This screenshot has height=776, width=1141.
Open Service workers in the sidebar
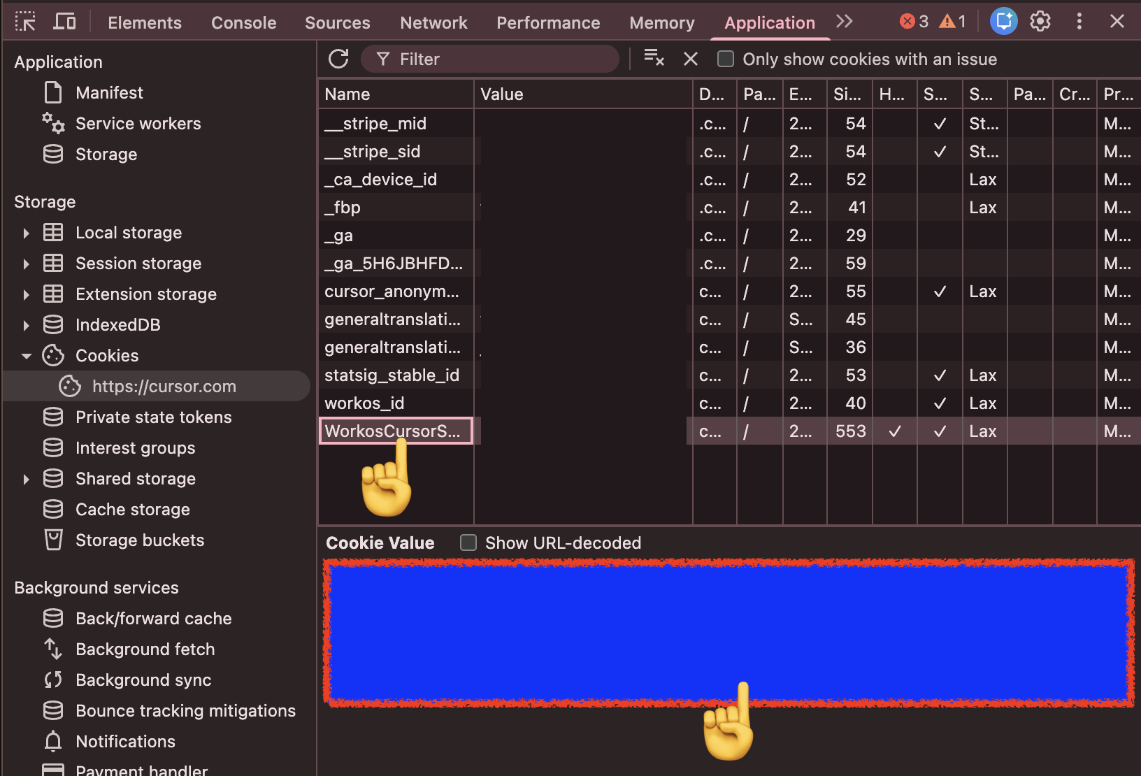click(x=138, y=123)
